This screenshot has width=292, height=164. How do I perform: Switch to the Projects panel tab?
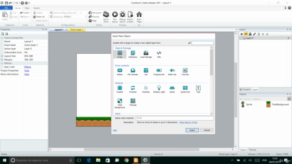pos(245,89)
